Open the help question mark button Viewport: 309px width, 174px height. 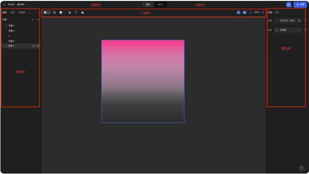[x=302, y=168]
